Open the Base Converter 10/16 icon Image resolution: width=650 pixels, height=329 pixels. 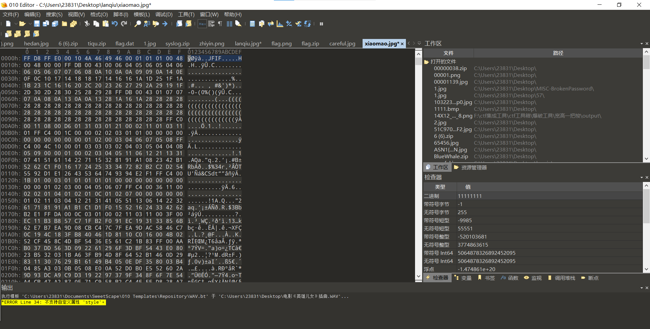click(x=307, y=24)
